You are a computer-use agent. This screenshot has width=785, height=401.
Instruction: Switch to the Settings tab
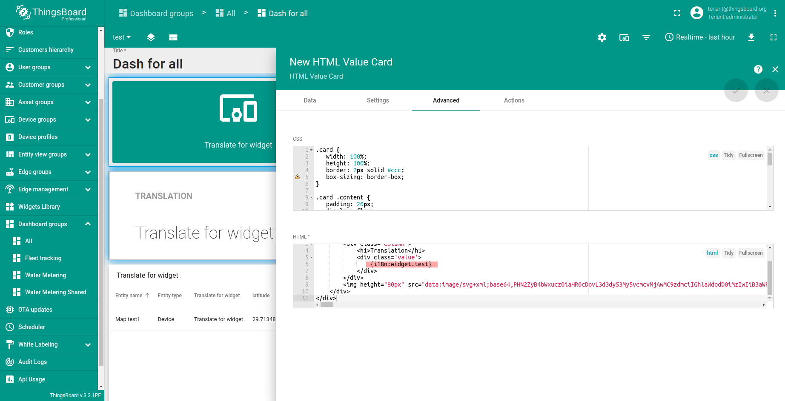click(x=378, y=100)
